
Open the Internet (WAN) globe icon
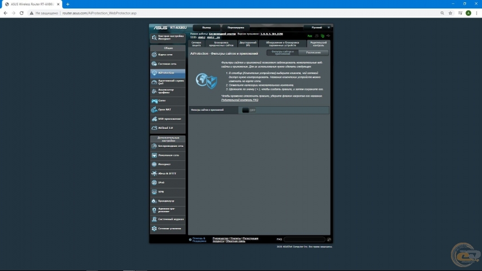154,164
